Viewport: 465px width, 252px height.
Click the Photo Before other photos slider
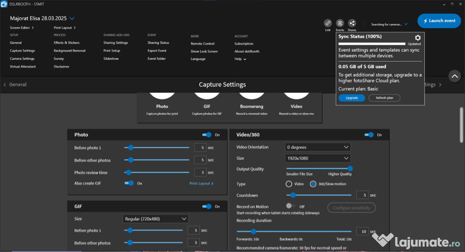coord(157,160)
